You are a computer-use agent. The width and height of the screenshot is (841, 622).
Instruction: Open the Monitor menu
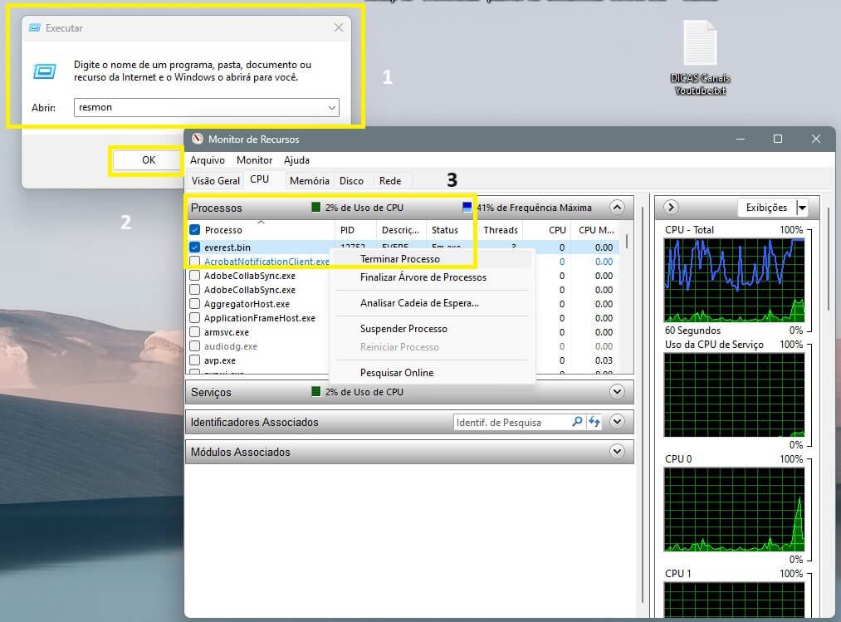[x=254, y=160]
